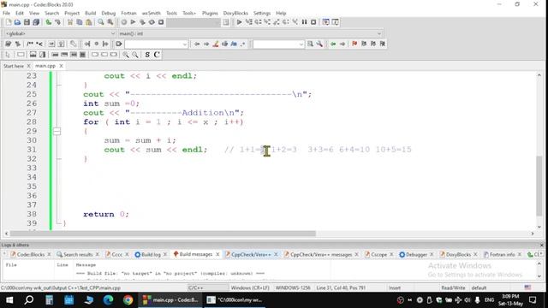Viewport: 548px width, 308px height.
Task: Open the taskbar search magnifier
Action: click(29, 300)
